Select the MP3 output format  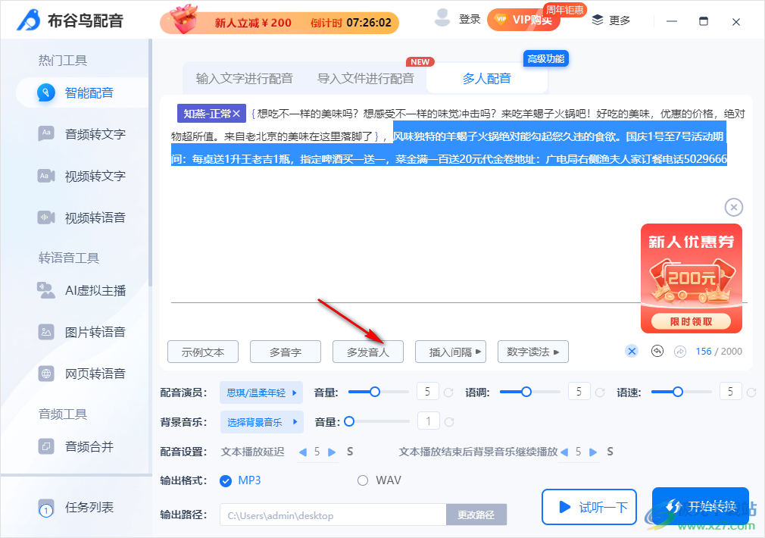pyautogui.click(x=229, y=480)
